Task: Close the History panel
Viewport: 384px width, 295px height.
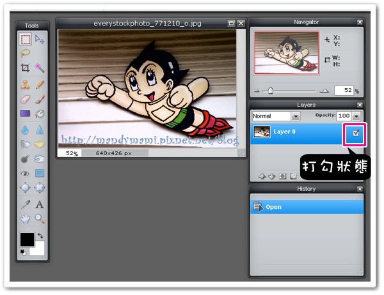Action: (x=360, y=189)
